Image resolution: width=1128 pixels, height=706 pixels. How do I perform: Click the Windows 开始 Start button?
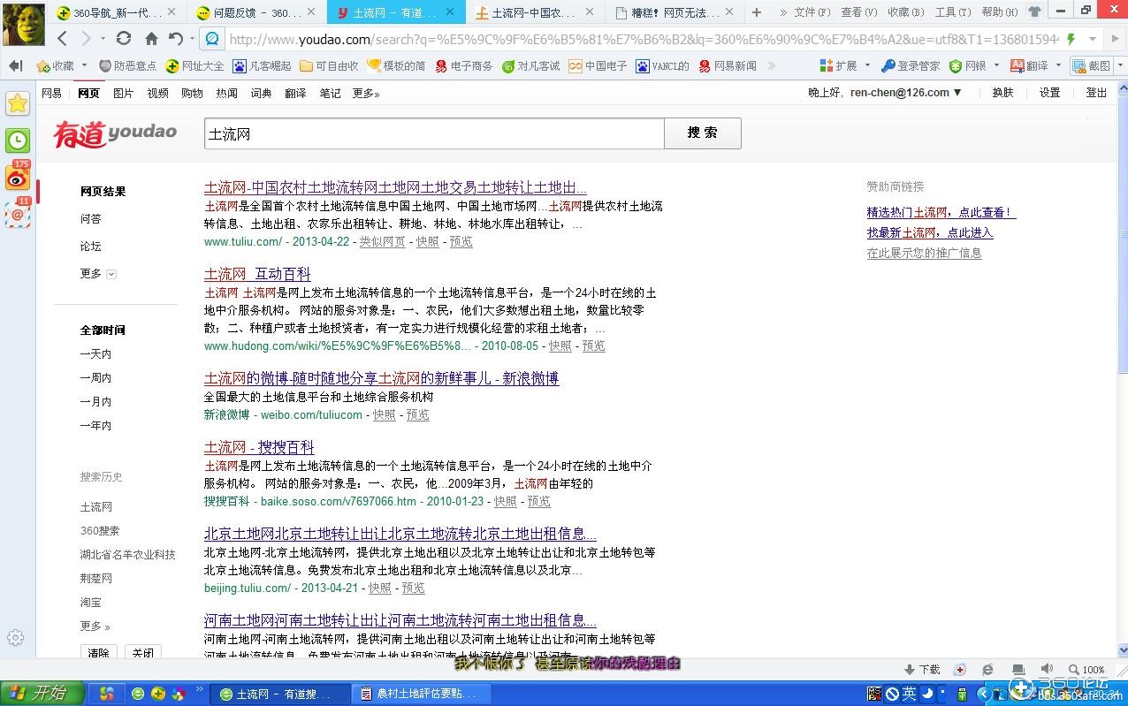click(x=42, y=694)
